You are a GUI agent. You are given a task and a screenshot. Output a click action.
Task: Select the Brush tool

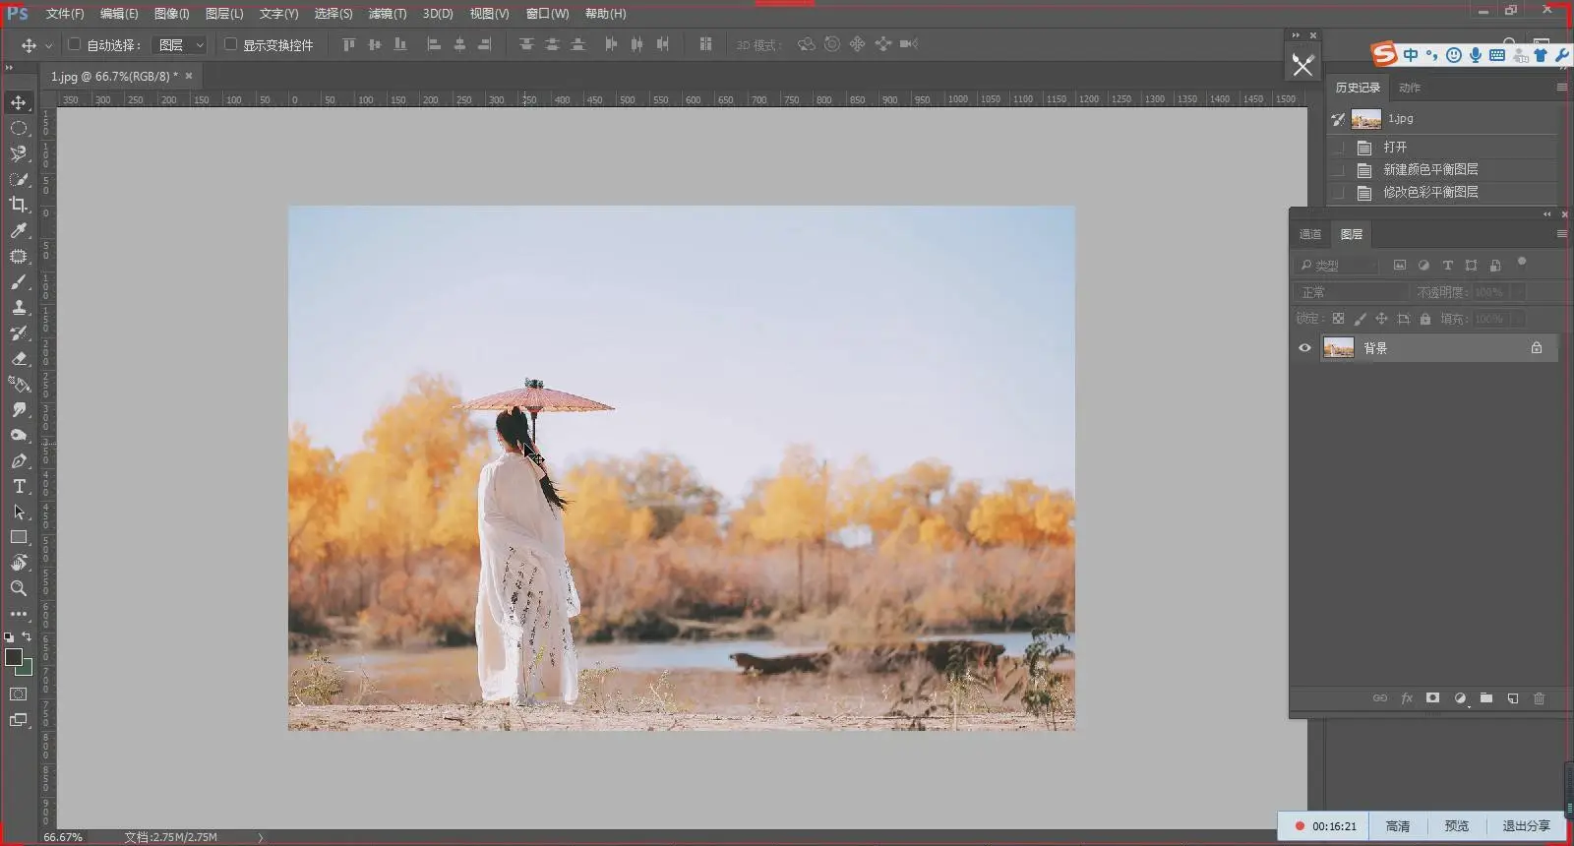(x=19, y=281)
